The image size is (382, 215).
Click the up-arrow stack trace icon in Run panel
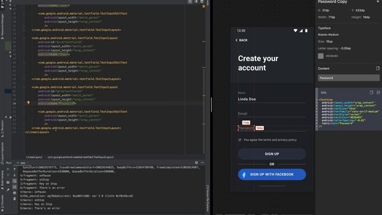pos(14,169)
